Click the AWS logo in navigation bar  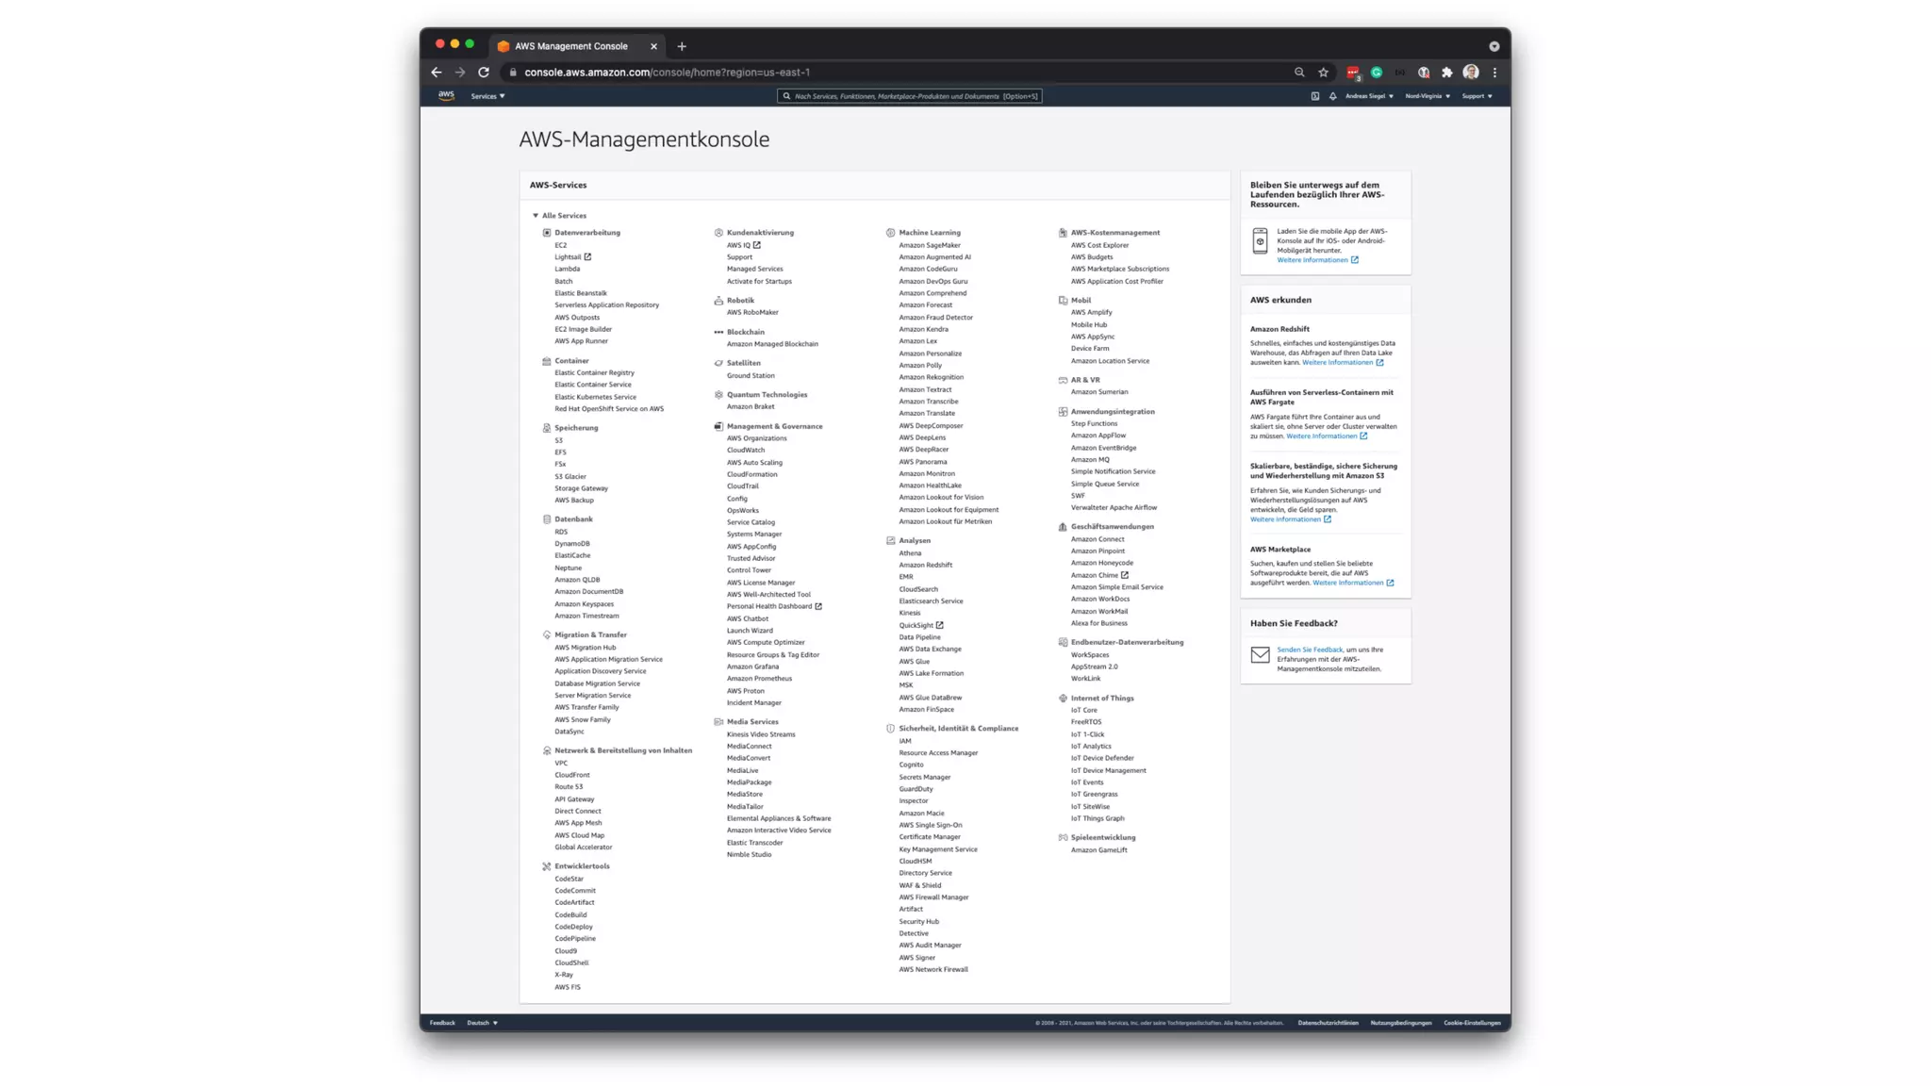pos(446,95)
